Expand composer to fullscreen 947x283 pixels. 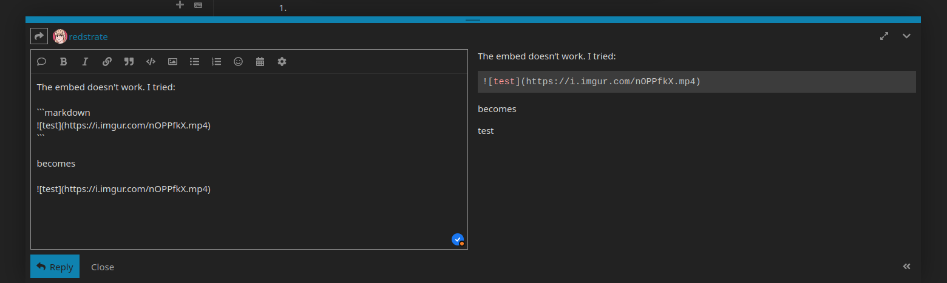click(884, 36)
